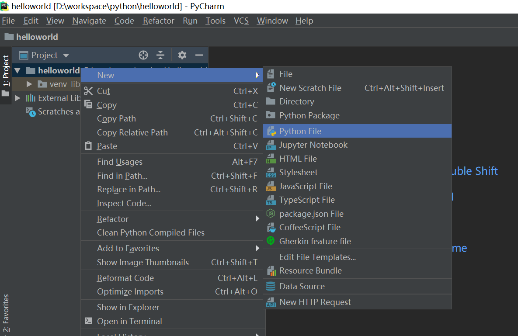The width and height of the screenshot is (518, 336).
Task: Click the locate/scroll from source target icon
Action: coord(143,55)
